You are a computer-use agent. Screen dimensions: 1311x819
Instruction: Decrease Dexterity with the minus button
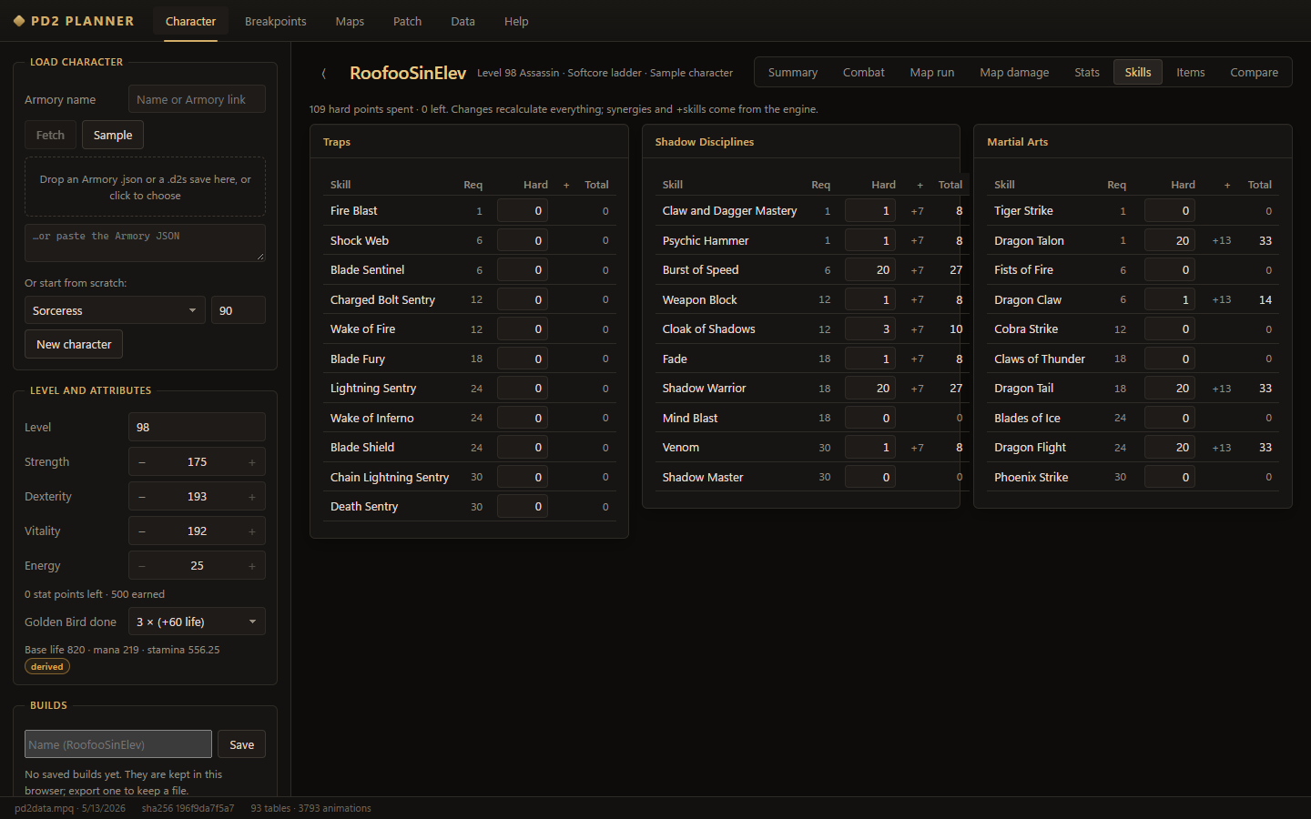[x=142, y=497]
